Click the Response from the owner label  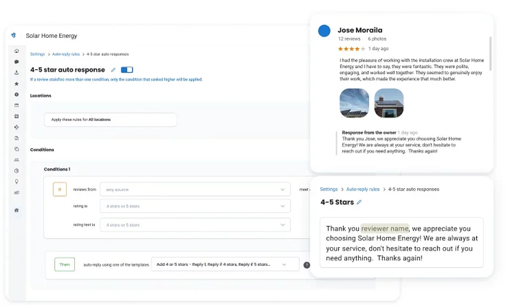369,133
